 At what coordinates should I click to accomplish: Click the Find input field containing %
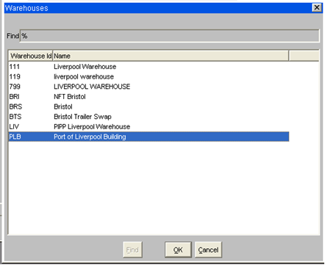tap(170, 36)
